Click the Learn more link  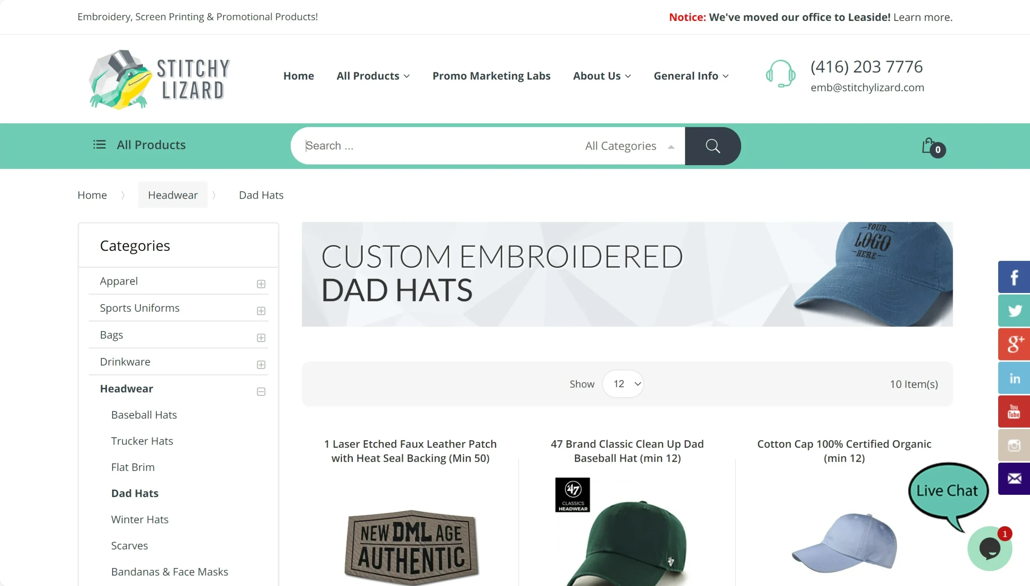[922, 17]
